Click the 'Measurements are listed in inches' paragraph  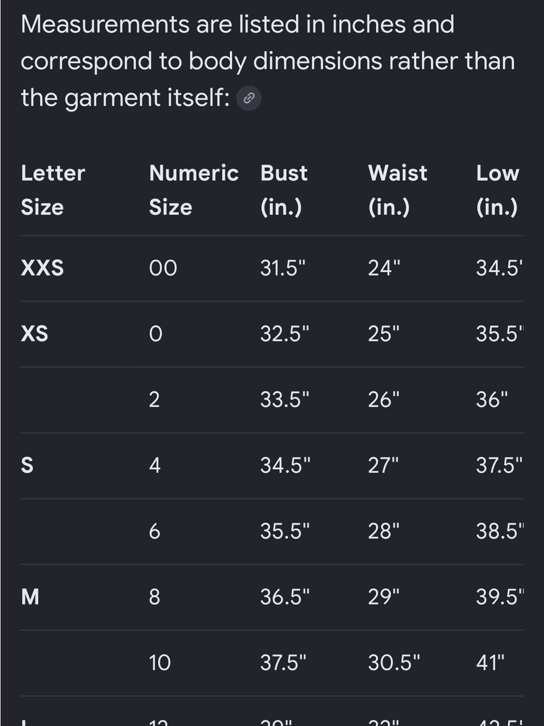[268, 61]
